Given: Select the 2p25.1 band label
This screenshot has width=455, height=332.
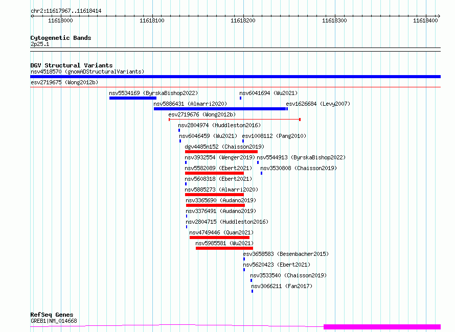Looking at the screenshot, I should (x=40, y=44).
